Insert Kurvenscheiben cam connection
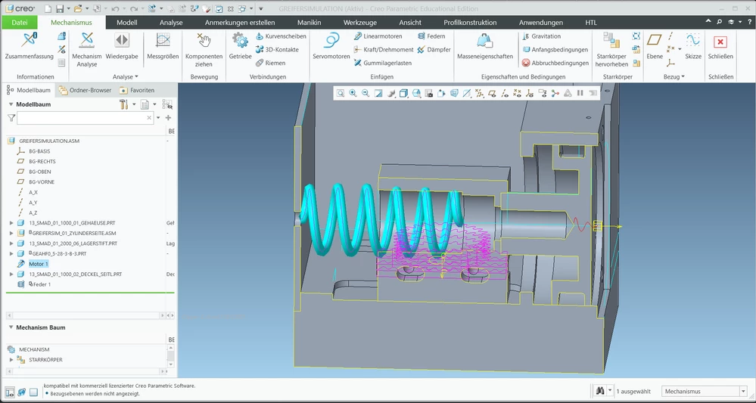This screenshot has width=756, height=403. [x=281, y=36]
